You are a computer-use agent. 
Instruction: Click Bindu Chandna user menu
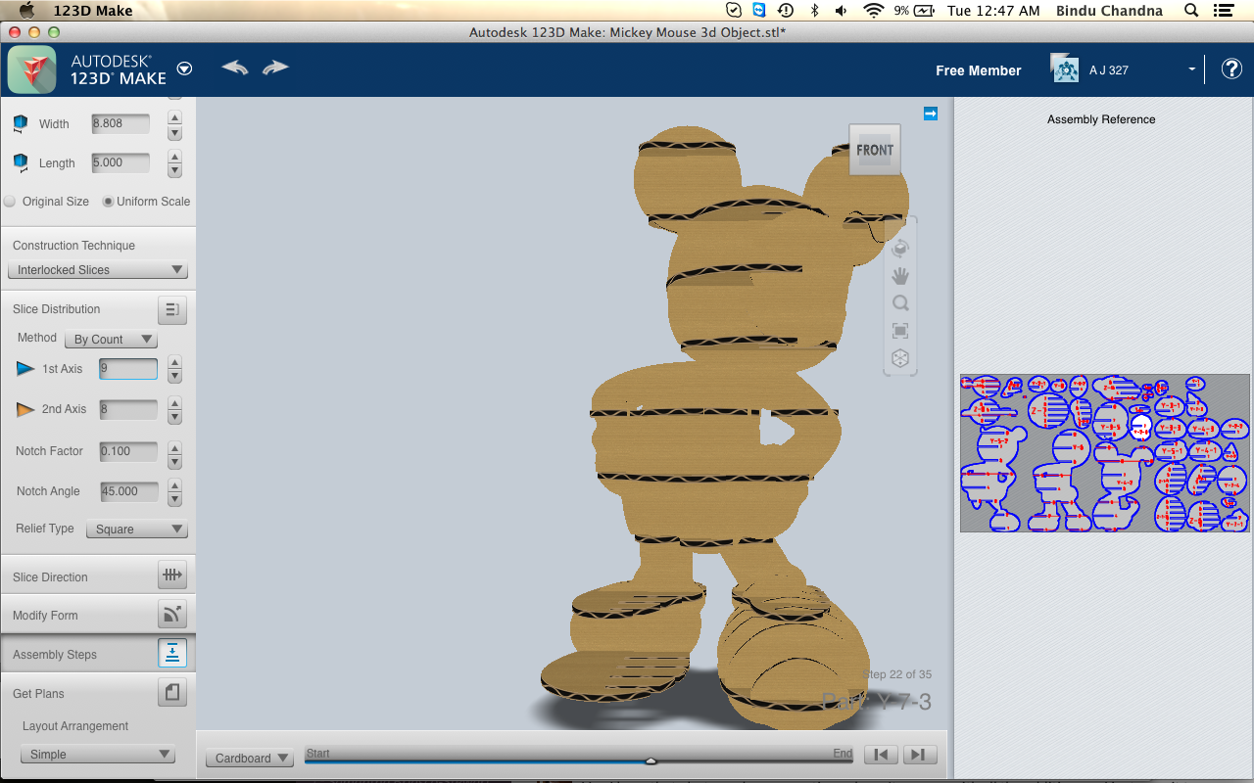click(x=1110, y=11)
